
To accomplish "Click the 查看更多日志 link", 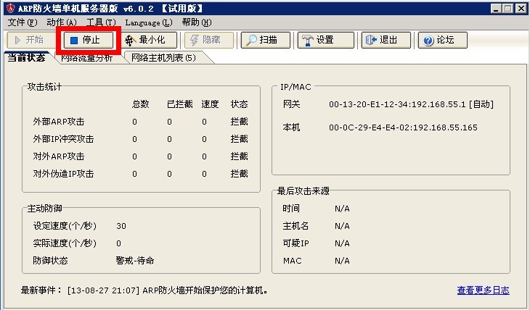I will 483,290.
